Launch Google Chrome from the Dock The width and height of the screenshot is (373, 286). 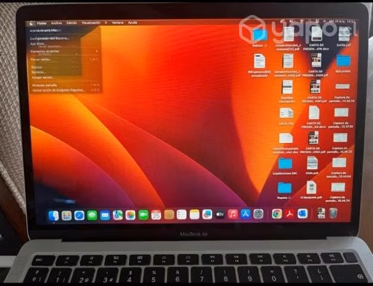coord(277,214)
